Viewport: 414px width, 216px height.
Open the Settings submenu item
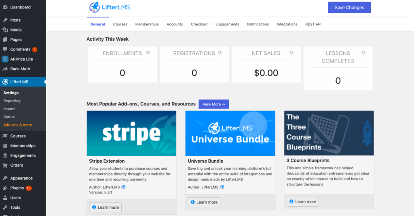[x=11, y=93]
